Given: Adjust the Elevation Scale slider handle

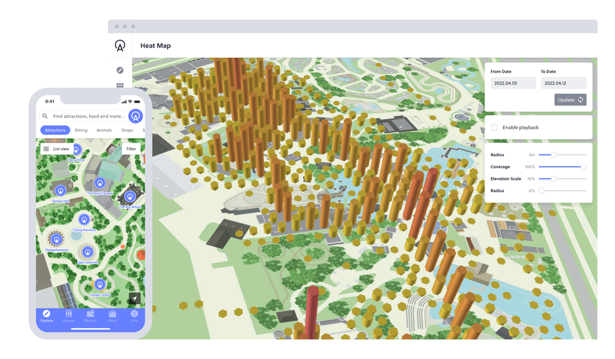Looking at the screenshot, I should point(553,179).
